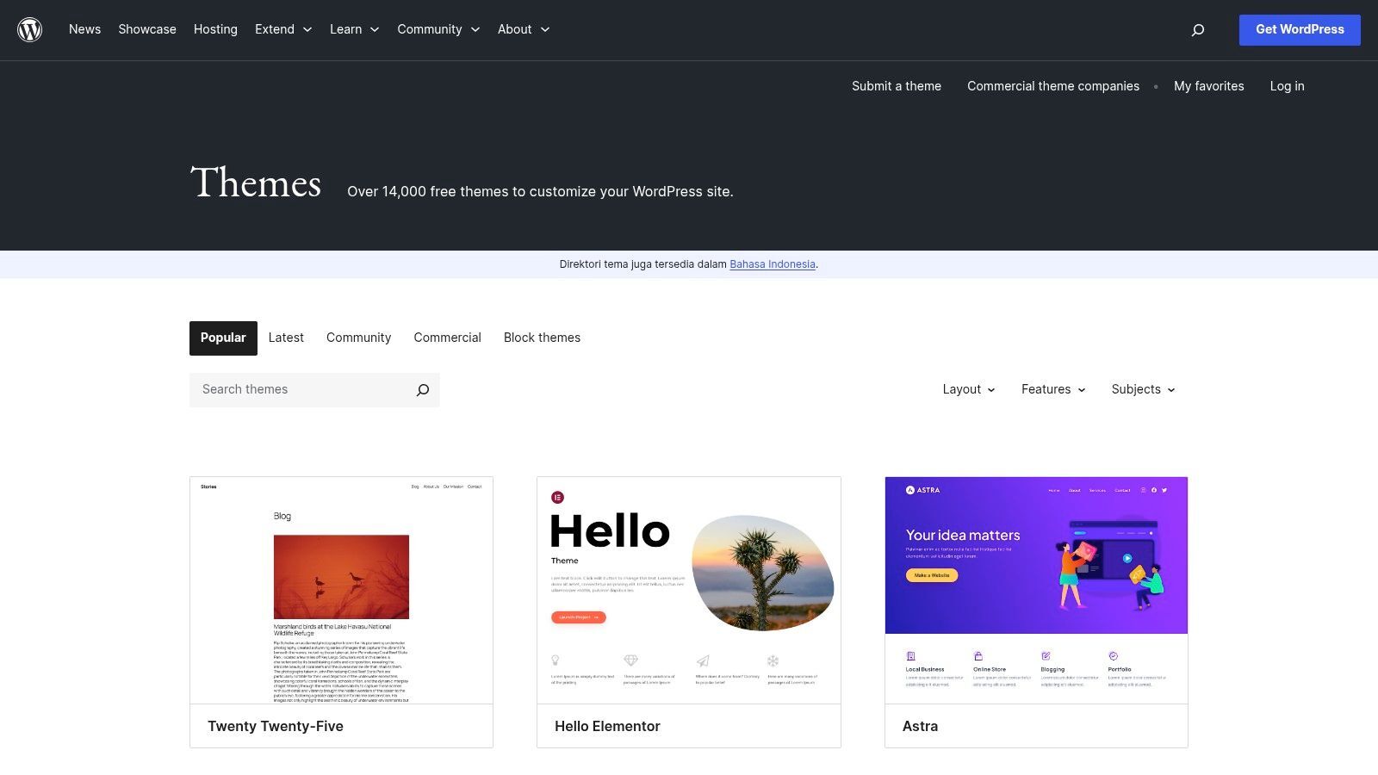Click the WordPress logo icon
Viewport: 1378px width, 775px height.
tap(29, 29)
